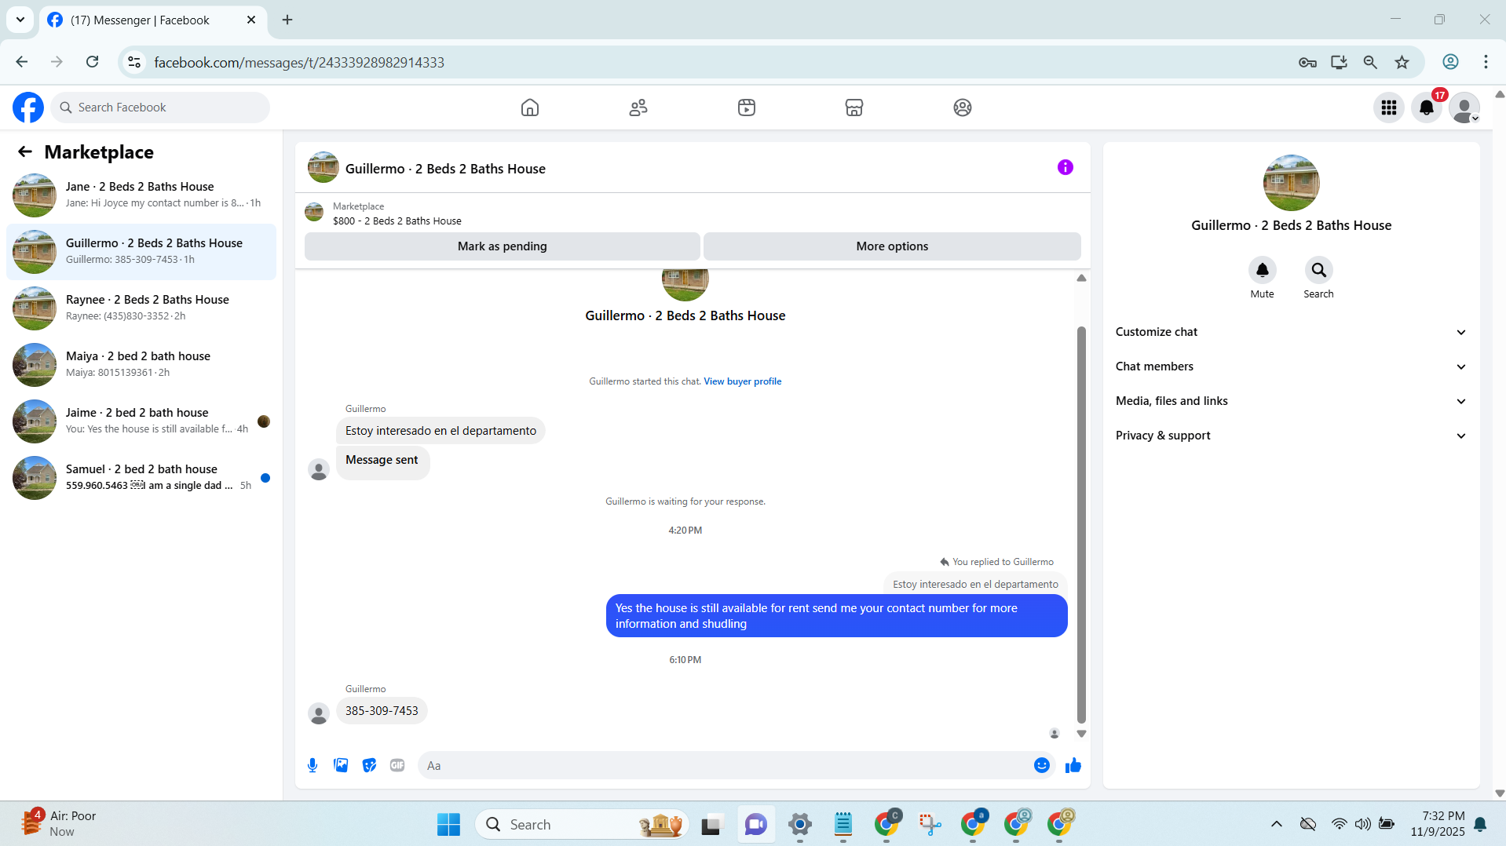Open the emoji picker in the message box

point(1042,765)
